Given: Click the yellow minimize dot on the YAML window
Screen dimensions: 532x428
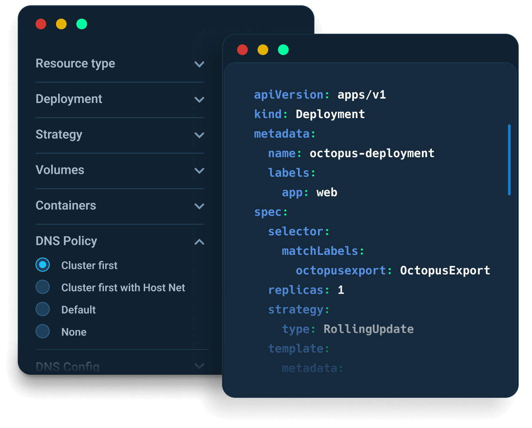Looking at the screenshot, I should 263,50.
